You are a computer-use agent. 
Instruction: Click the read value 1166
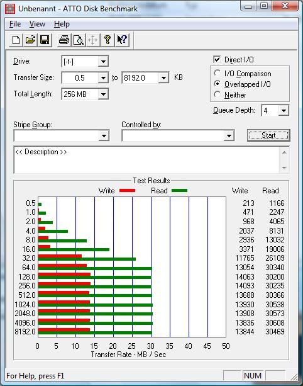click(277, 203)
